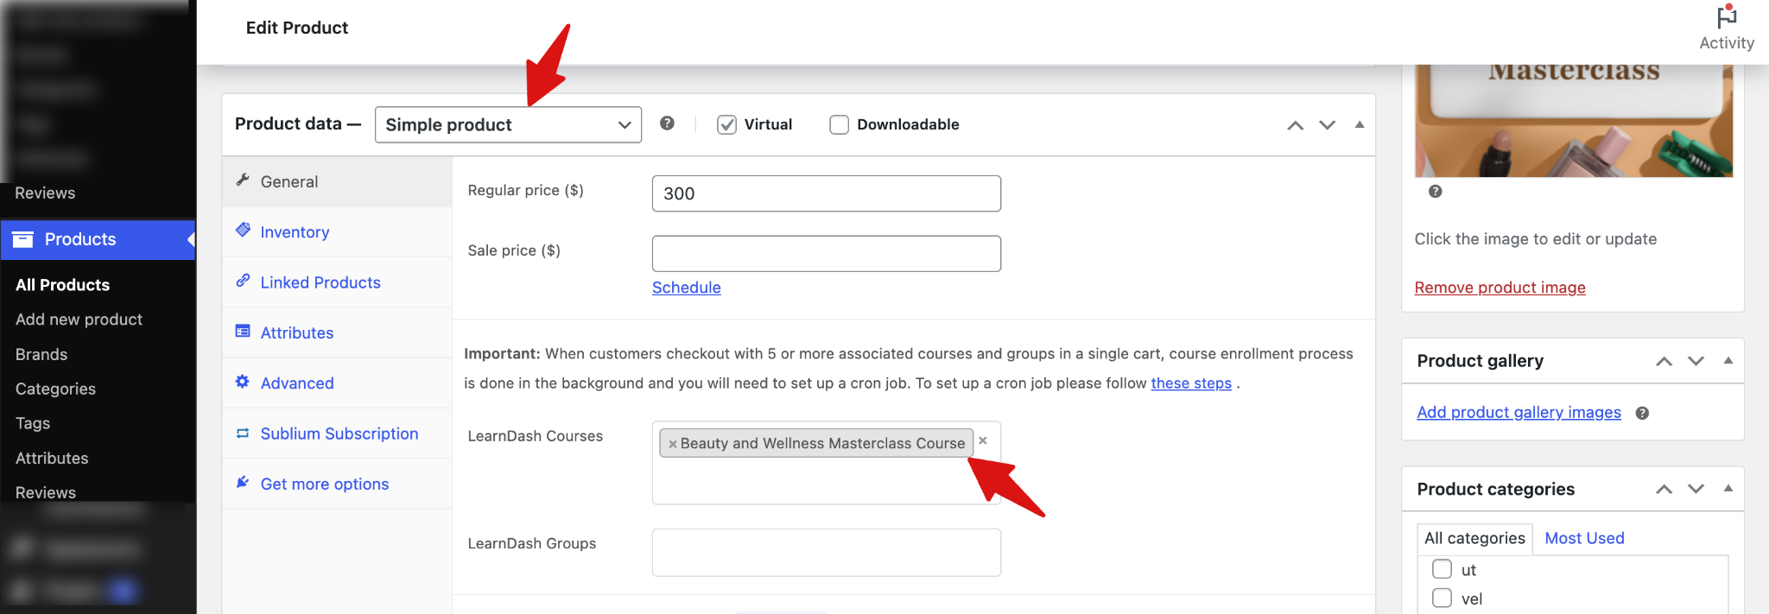Move Product data panel up
The image size is (1769, 614).
point(1295,125)
